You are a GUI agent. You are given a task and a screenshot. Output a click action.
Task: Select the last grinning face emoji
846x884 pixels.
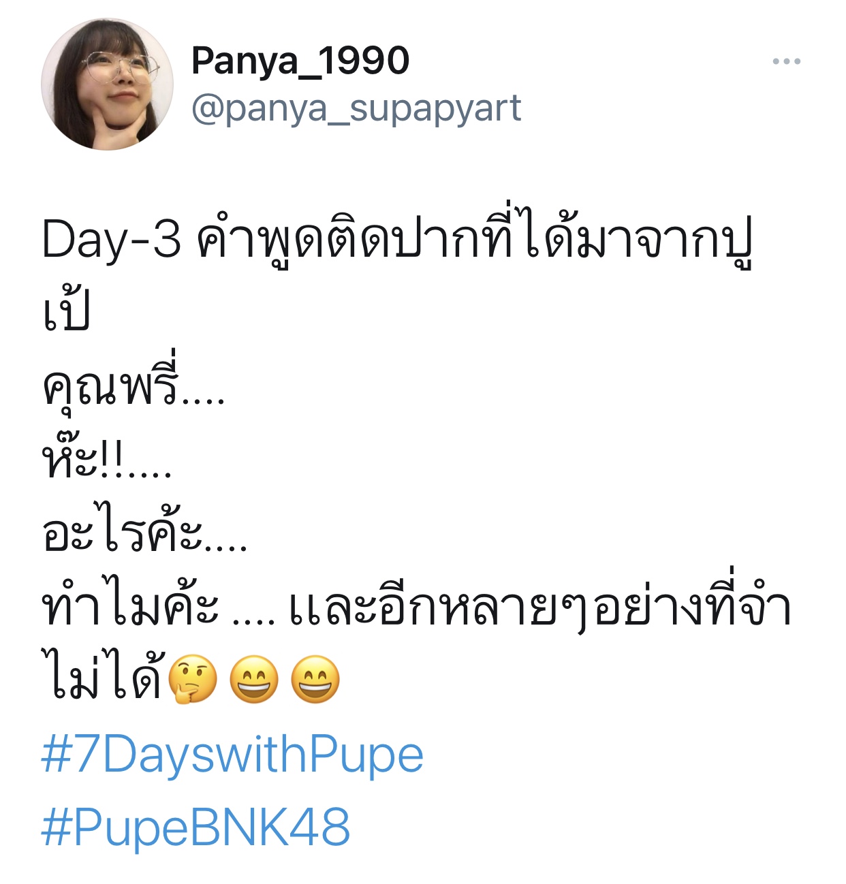(315, 680)
